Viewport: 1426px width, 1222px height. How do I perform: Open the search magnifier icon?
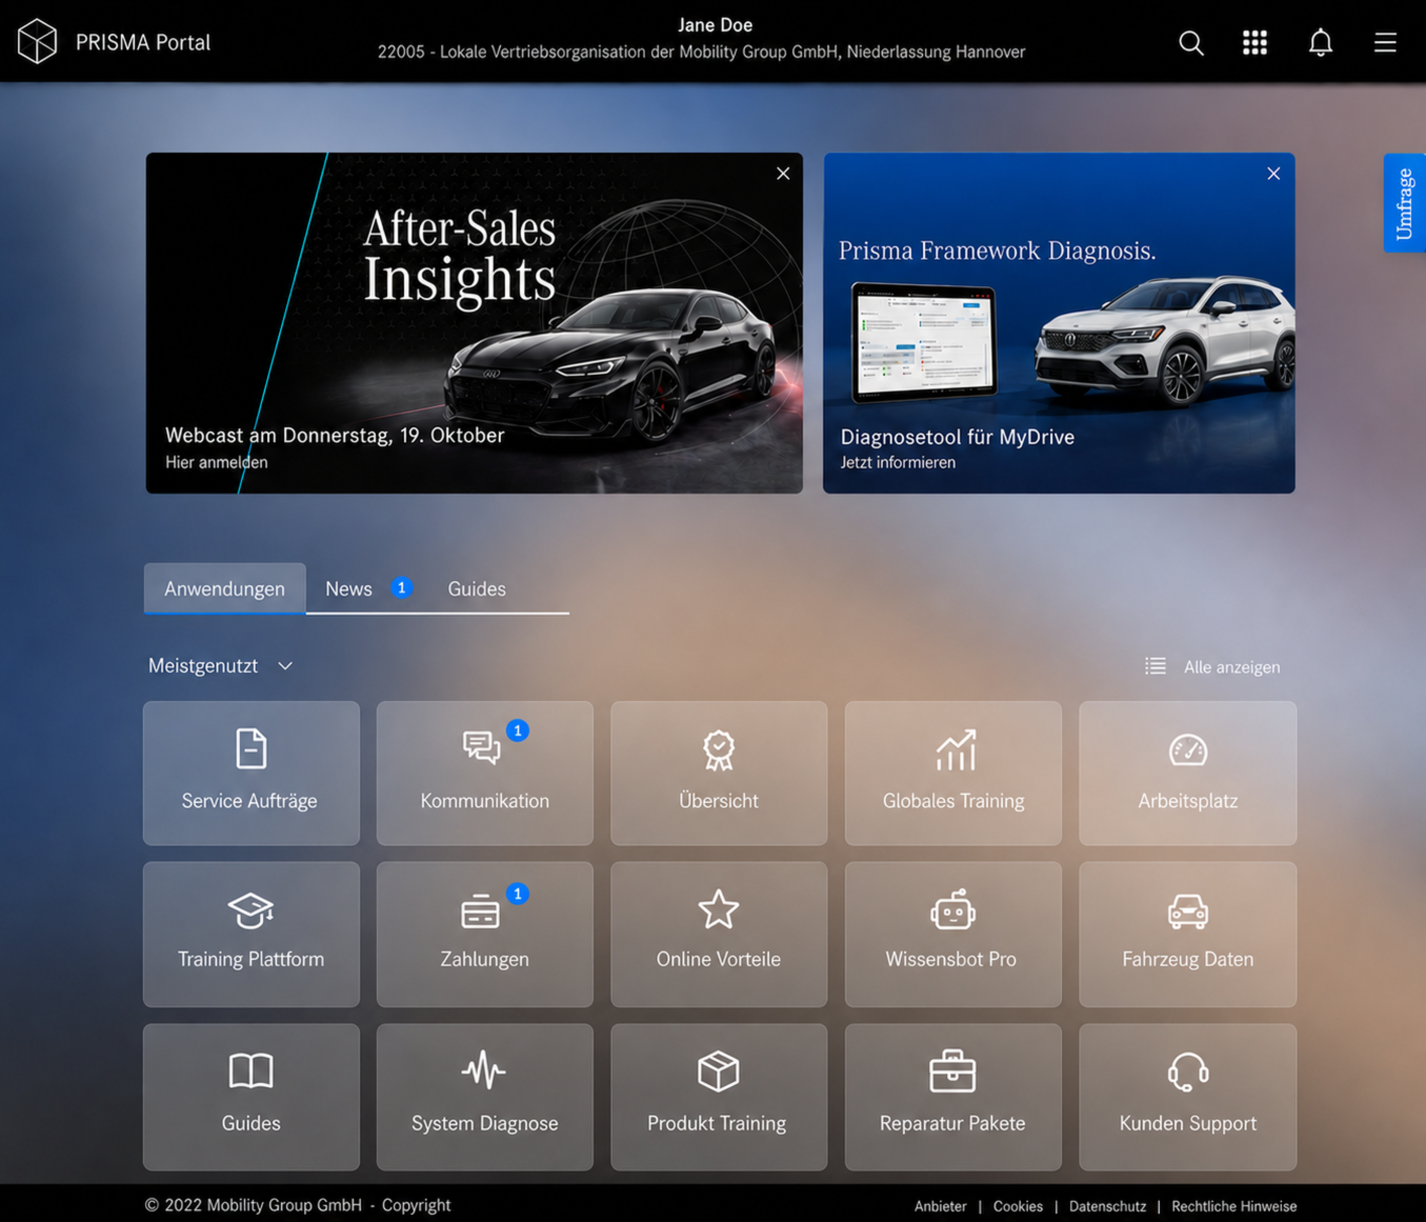point(1191,43)
